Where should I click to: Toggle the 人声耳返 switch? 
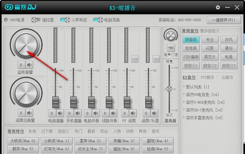(x=65, y=20)
